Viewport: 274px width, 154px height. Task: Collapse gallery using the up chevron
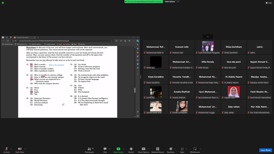coord(208,37)
